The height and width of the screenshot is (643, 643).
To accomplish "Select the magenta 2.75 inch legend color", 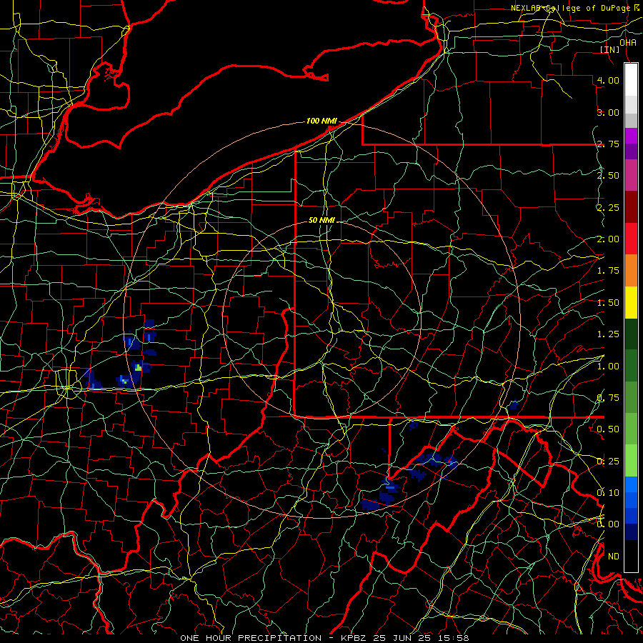I will coord(631,136).
